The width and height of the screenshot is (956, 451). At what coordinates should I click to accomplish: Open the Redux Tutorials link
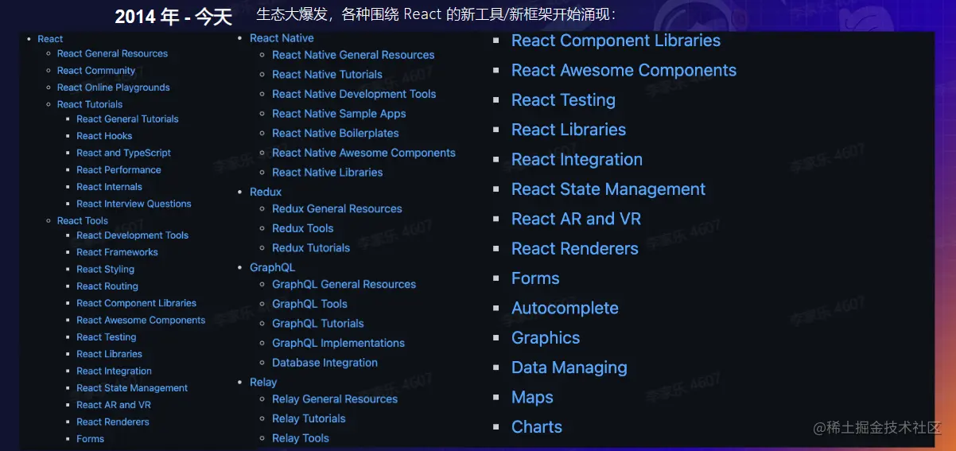coord(311,247)
